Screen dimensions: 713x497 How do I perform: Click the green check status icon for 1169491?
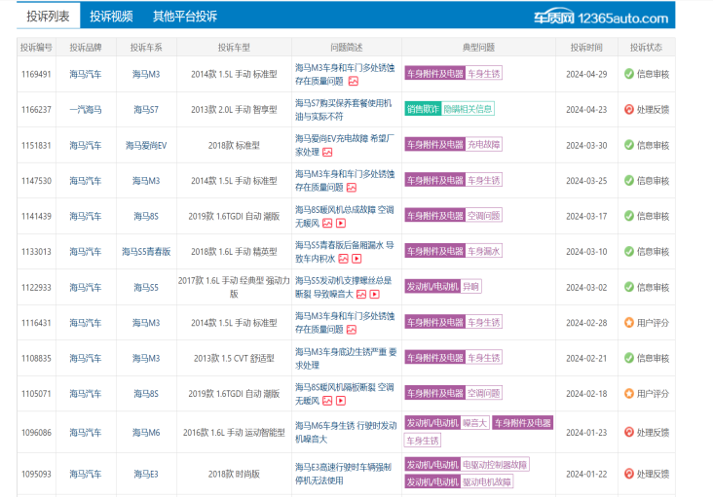pyautogui.click(x=629, y=74)
